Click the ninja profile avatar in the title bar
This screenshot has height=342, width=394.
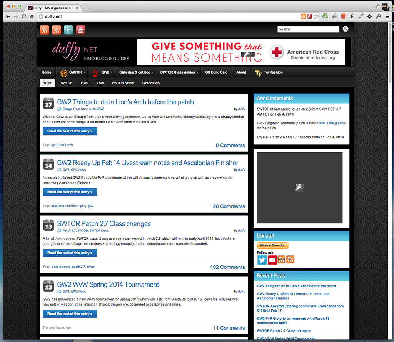(386, 7)
